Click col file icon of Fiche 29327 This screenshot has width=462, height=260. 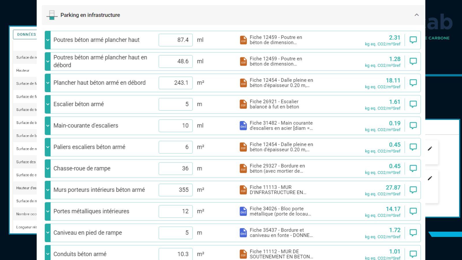click(x=243, y=168)
